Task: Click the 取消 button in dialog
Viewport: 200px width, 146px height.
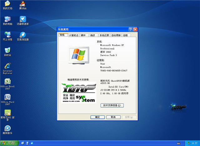Action: tap(113, 117)
